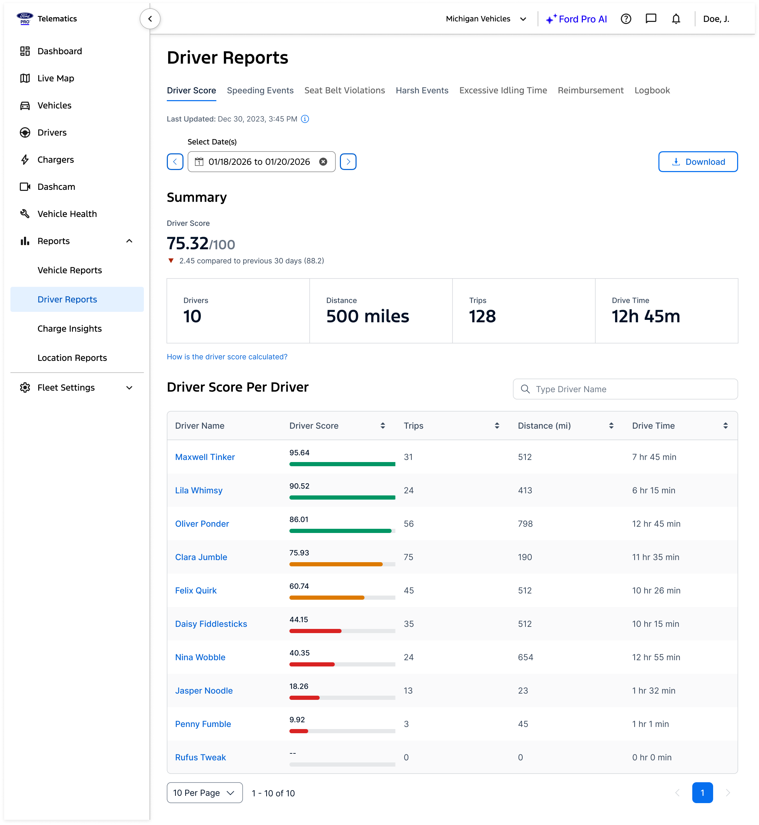Viewport: 759px width, 825px height.
Task: Open the Michigan Vehicles dropdown
Action: tap(486, 19)
